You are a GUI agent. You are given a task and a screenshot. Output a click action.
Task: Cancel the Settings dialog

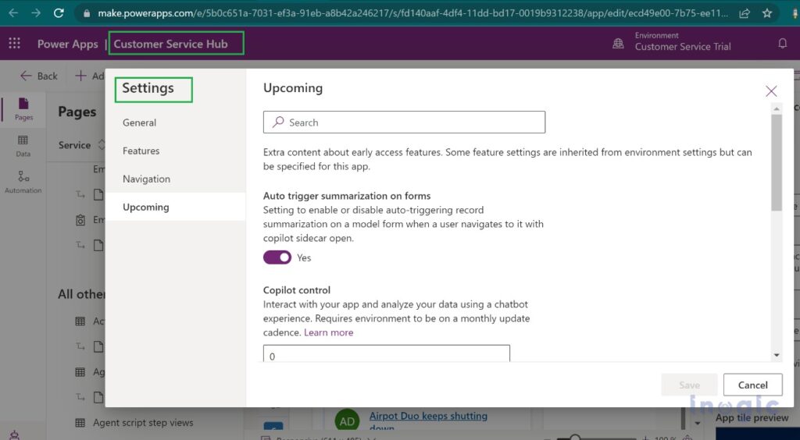(752, 385)
